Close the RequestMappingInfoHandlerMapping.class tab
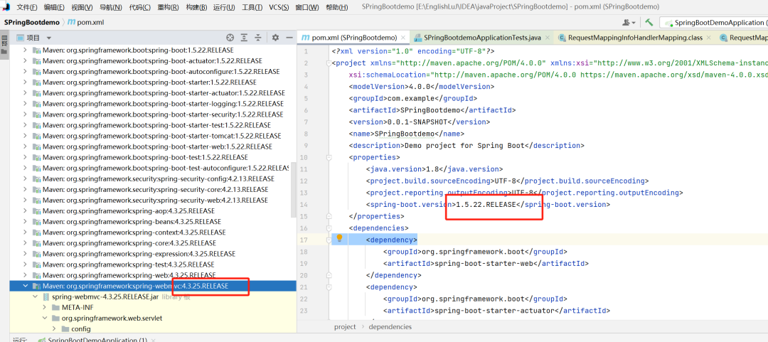This screenshot has width=768, height=342. coord(709,38)
